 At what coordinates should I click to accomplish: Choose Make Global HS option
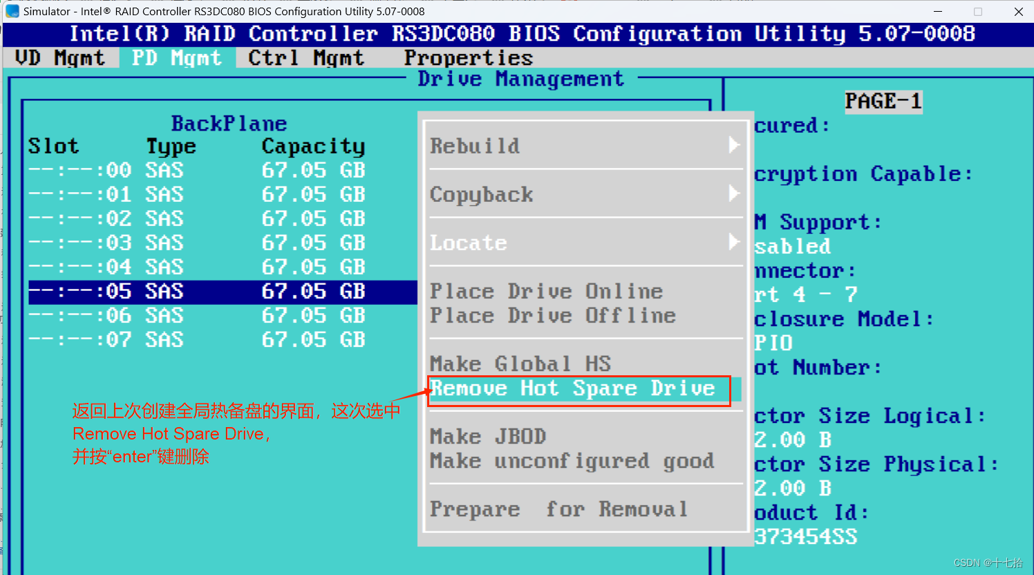click(x=520, y=364)
